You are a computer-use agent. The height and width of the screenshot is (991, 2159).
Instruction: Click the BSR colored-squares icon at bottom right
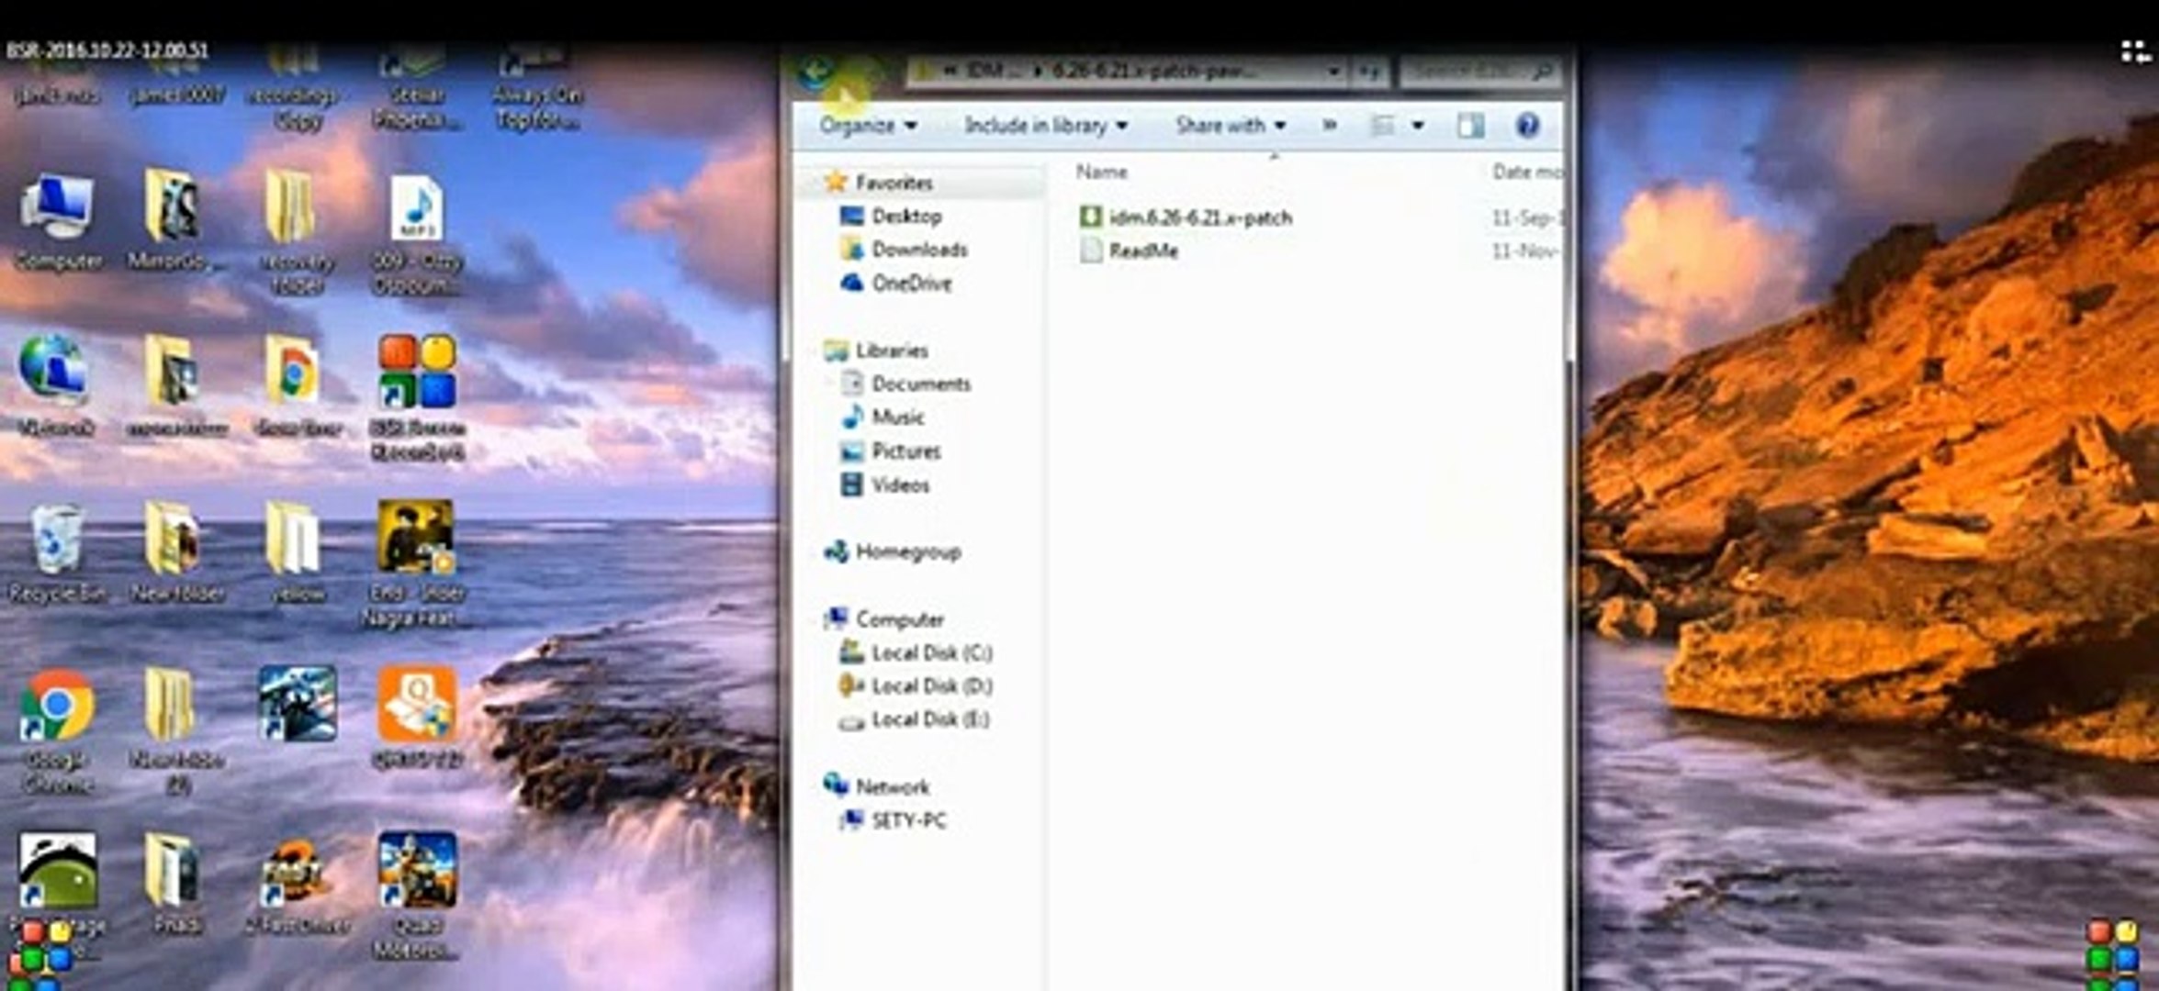(x=2112, y=952)
